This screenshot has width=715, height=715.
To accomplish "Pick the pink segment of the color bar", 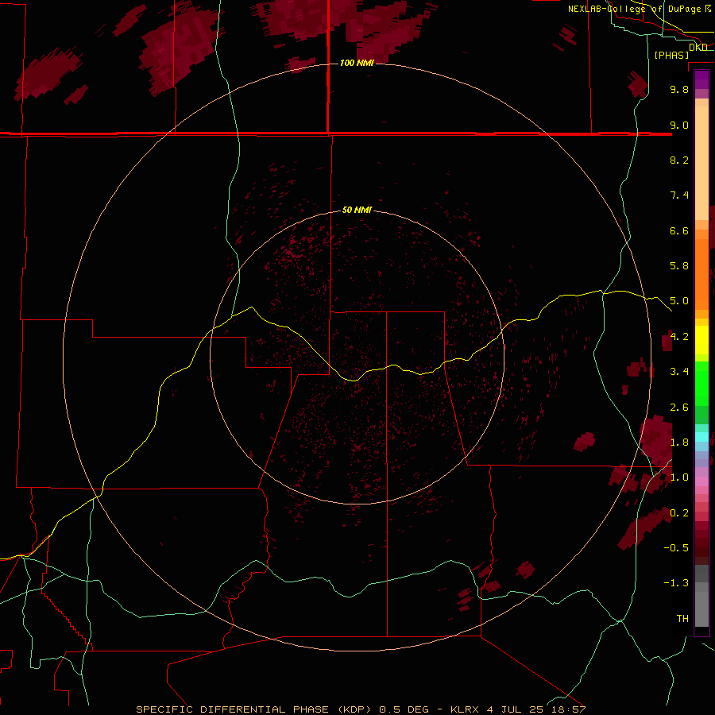I will (x=701, y=481).
